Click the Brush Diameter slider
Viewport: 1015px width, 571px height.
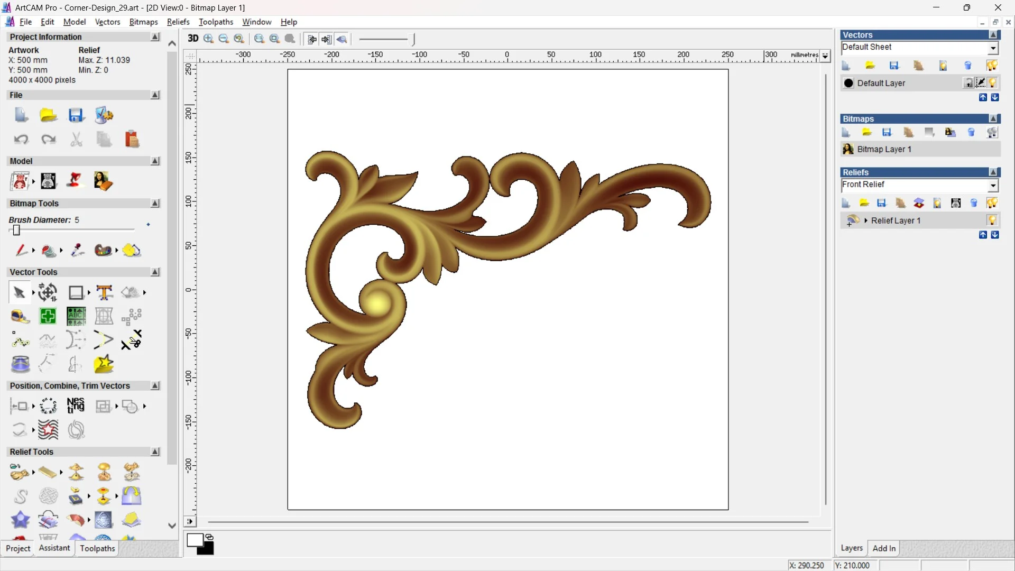(x=16, y=230)
